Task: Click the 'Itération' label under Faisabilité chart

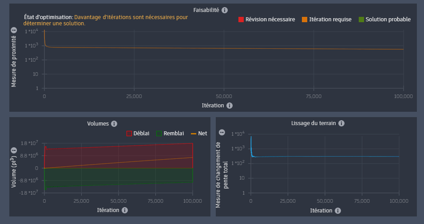Action: [213, 106]
